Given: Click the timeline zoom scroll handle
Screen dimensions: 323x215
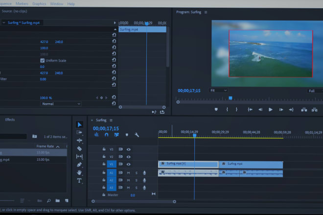Looking at the screenshot, I should [x=175, y=202].
